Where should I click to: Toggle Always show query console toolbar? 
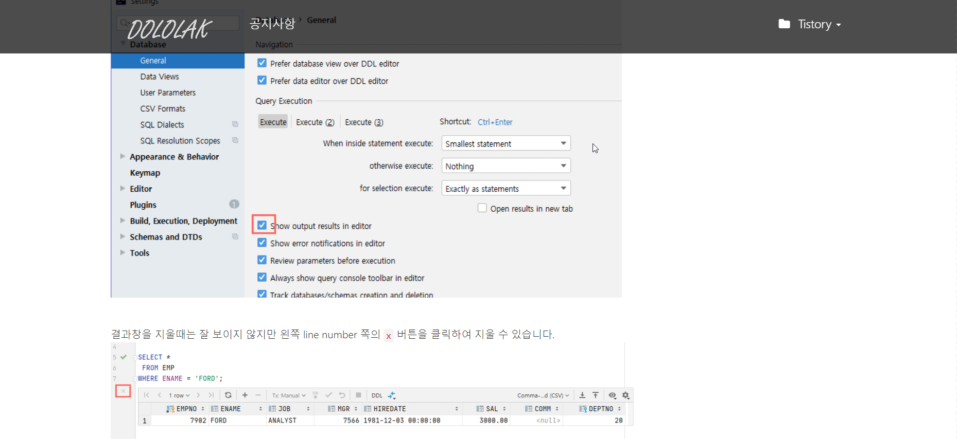coord(262,277)
